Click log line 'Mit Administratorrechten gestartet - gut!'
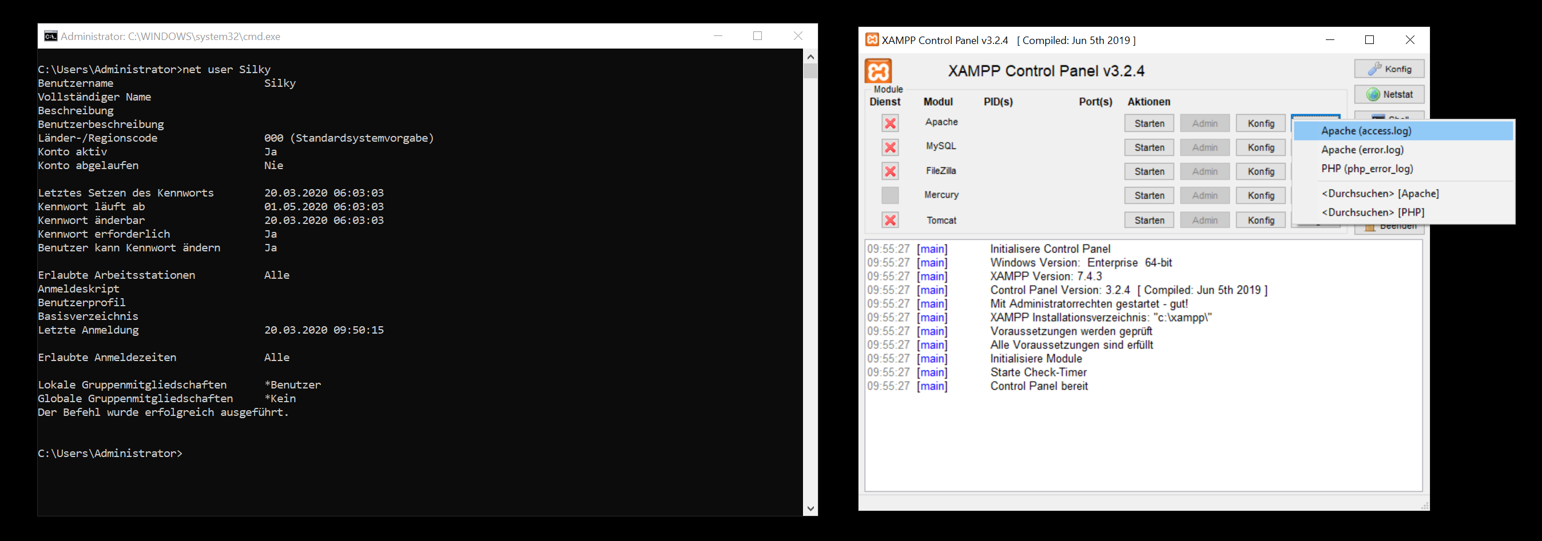This screenshot has height=541, width=1542. pyautogui.click(x=1089, y=304)
